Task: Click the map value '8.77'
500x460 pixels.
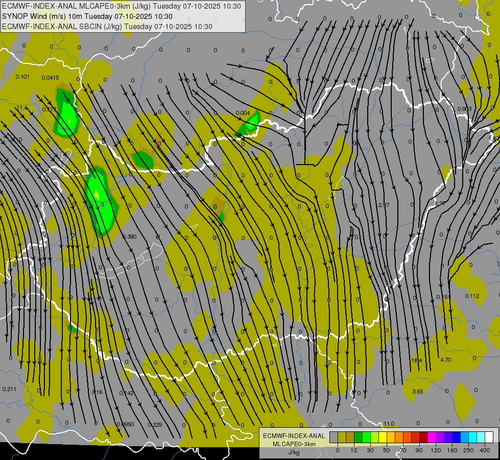Action: click(440, 203)
